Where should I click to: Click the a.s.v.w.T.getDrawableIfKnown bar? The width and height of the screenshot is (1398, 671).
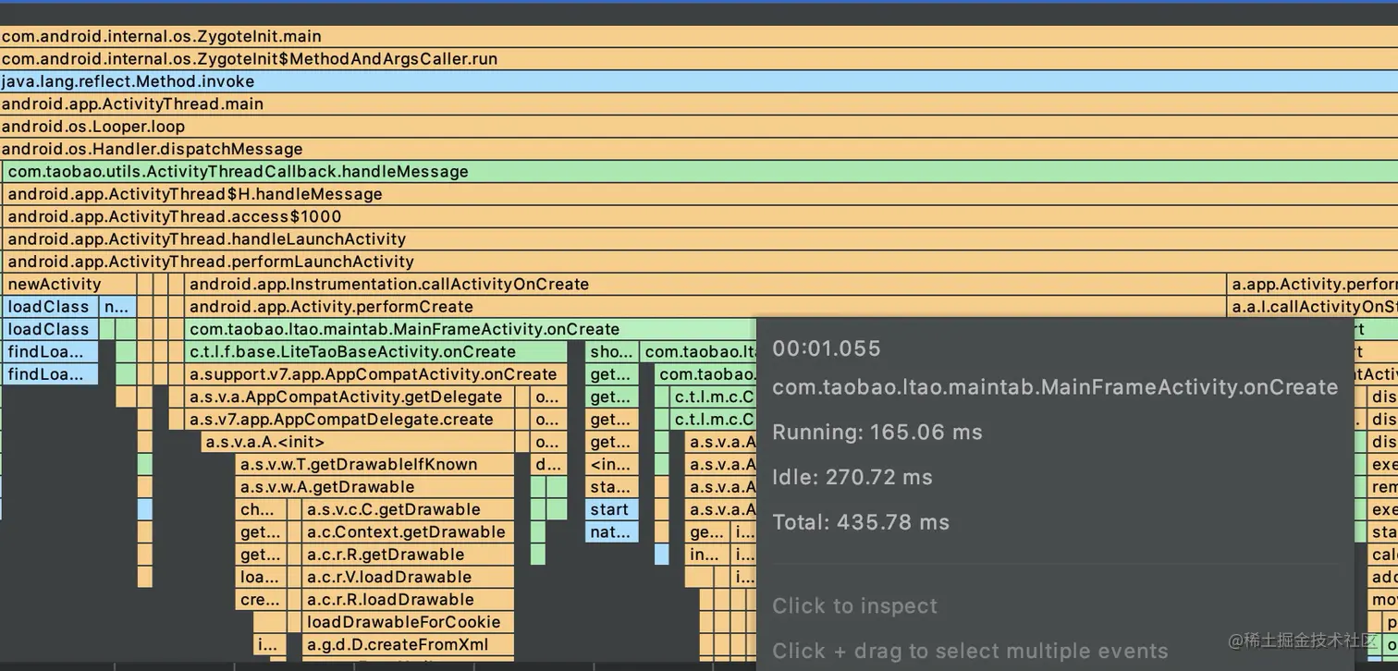(374, 464)
